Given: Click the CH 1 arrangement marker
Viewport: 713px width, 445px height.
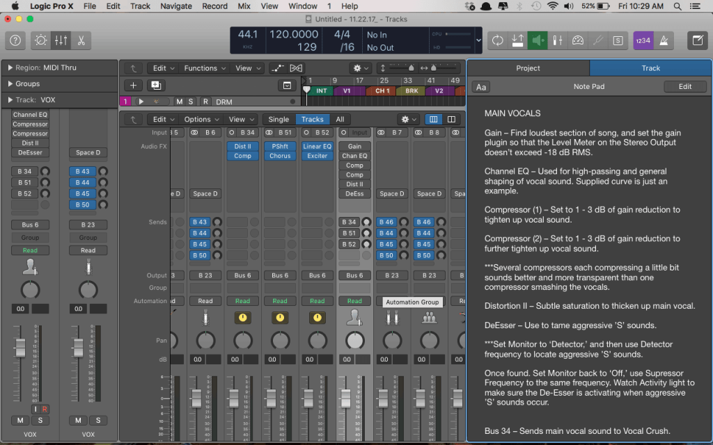Looking at the screenshot, I should tap(382, 91).
